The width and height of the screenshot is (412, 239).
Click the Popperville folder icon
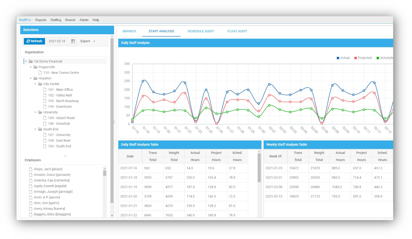click(35, 67)
